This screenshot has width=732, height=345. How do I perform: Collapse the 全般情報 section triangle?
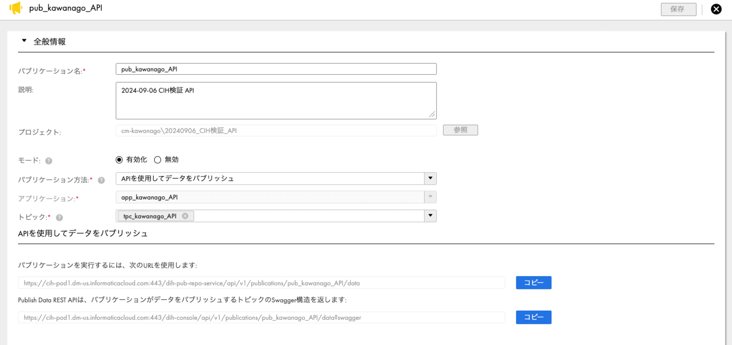coord(24,41)
